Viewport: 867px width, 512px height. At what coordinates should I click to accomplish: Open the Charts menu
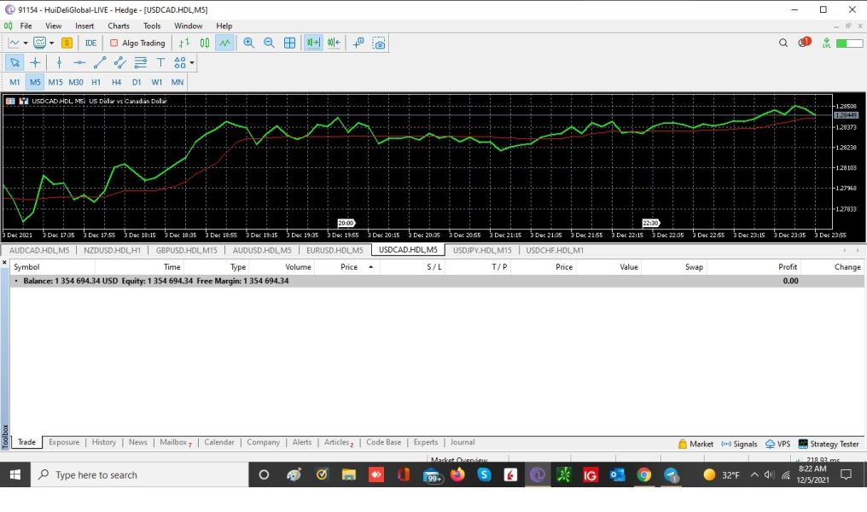pyautogui.click(x=119, y=26)
